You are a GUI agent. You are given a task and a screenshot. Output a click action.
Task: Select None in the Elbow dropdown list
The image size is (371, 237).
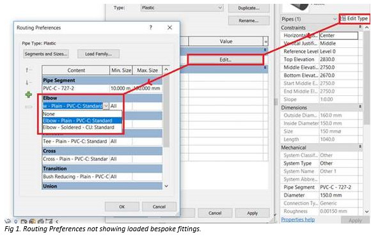82,114
